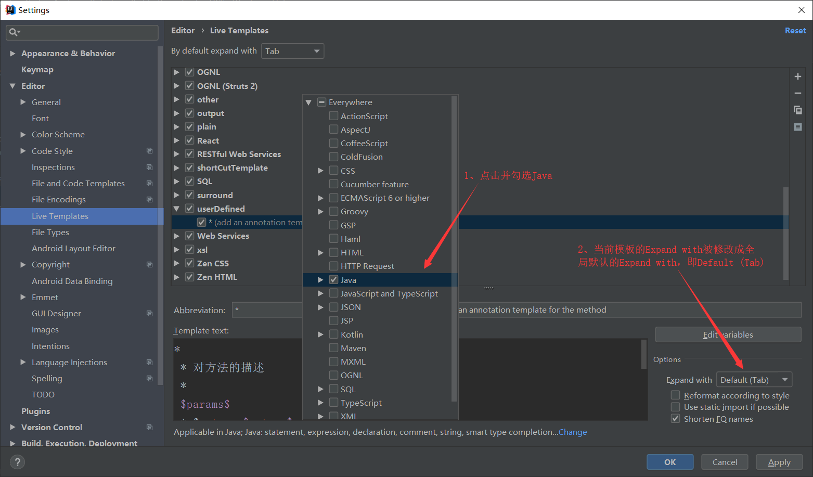Click the help question mark icon
Screen dimensions: 813x477
[x=17, y=462]
